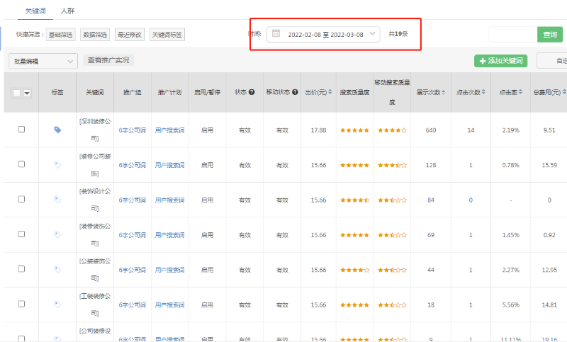This screenshot has width=567, height=342.
Task: Click the green 添加关键词 button
Action: point(500,61)
